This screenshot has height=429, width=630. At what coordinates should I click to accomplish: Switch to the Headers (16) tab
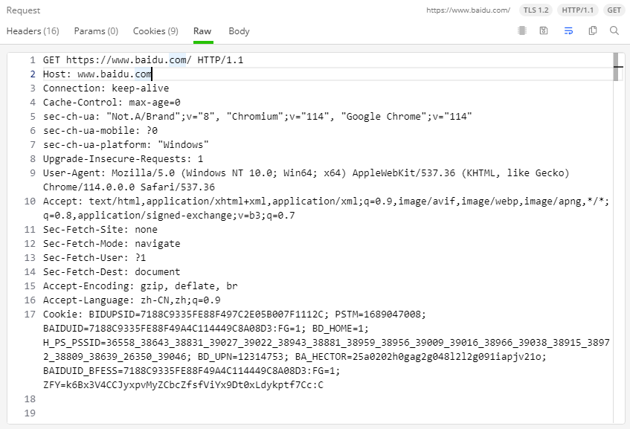click(33, 31)
